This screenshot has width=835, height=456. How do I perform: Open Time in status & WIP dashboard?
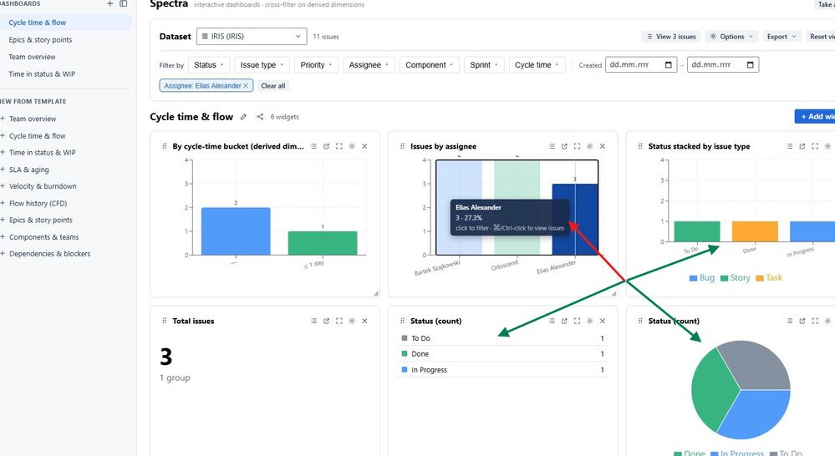coord(42,74)
